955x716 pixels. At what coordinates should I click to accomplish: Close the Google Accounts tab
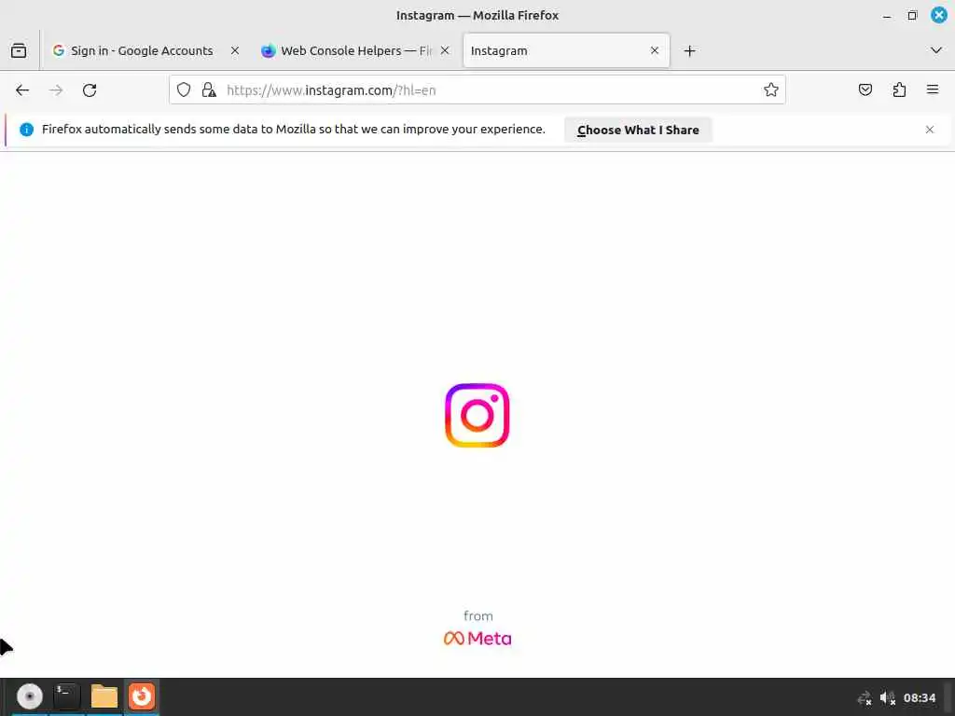(235, 50)
